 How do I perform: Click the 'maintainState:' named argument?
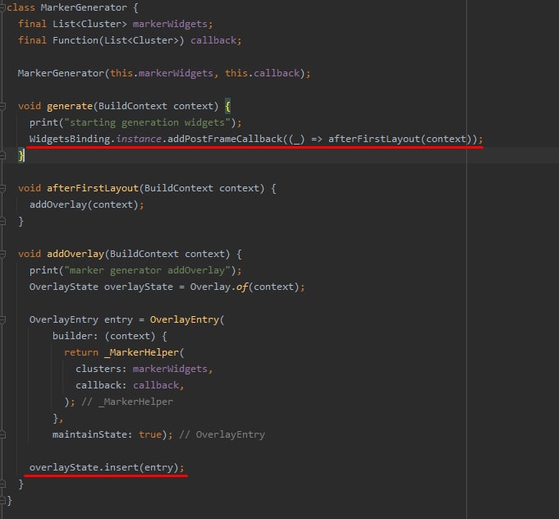pyautogui.click(x=92, y=434)
